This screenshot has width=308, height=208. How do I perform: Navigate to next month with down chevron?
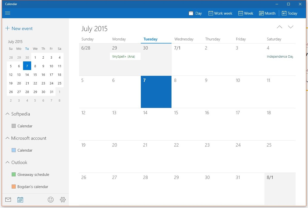click(291, 27)
